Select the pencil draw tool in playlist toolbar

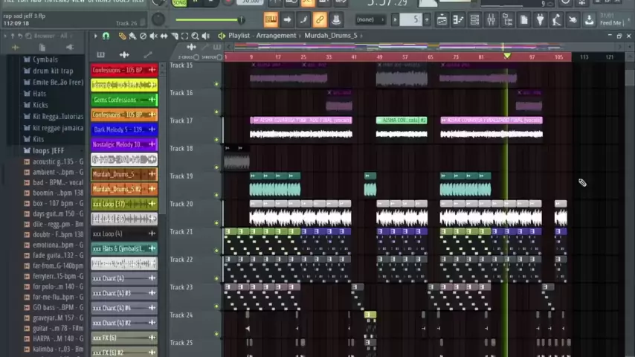tap(122, 36)
